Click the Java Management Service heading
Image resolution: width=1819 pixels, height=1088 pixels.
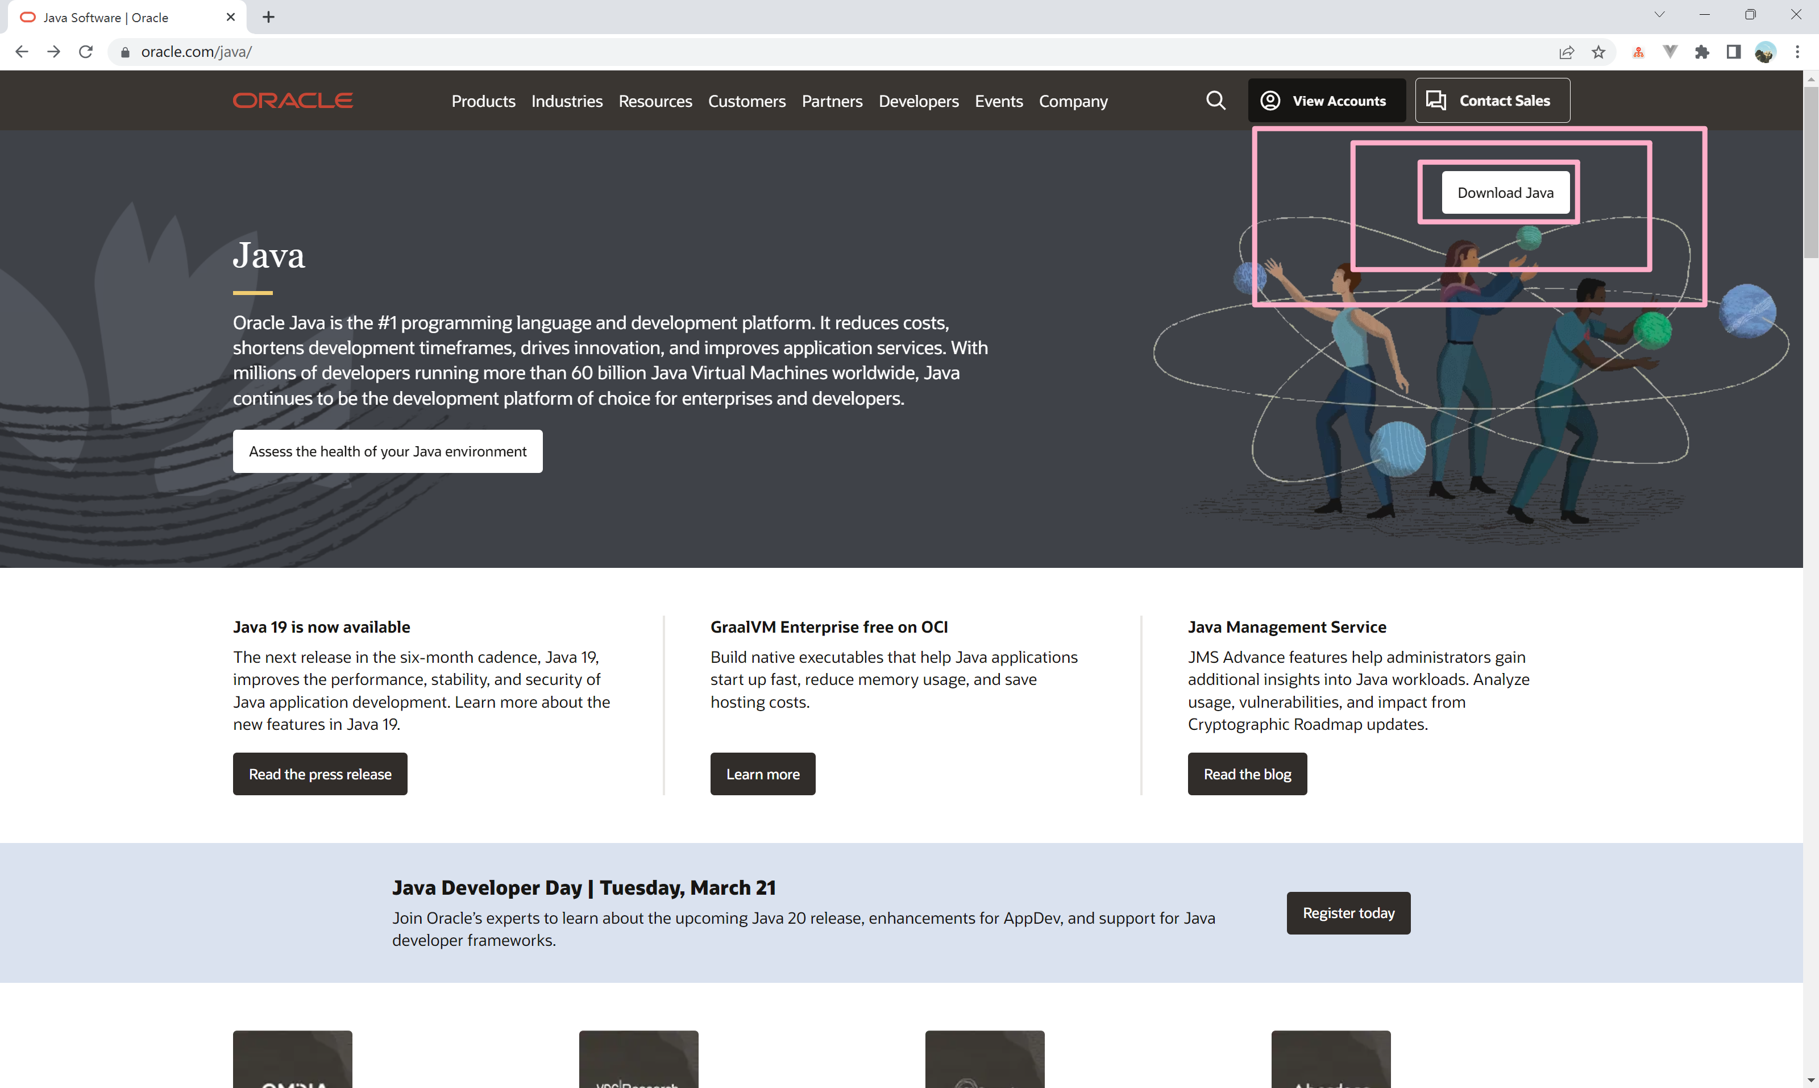click(1287, 627)
